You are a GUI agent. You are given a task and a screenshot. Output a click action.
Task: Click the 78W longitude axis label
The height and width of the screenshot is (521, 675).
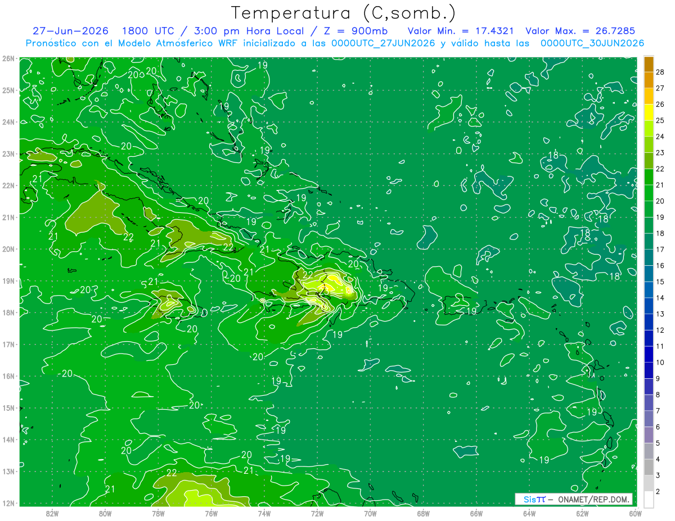point(158,513)
